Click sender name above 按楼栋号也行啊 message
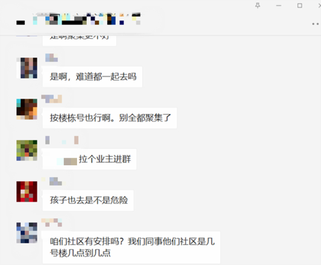The width and height of the screenshot is (321, 265). pos(51,99)
